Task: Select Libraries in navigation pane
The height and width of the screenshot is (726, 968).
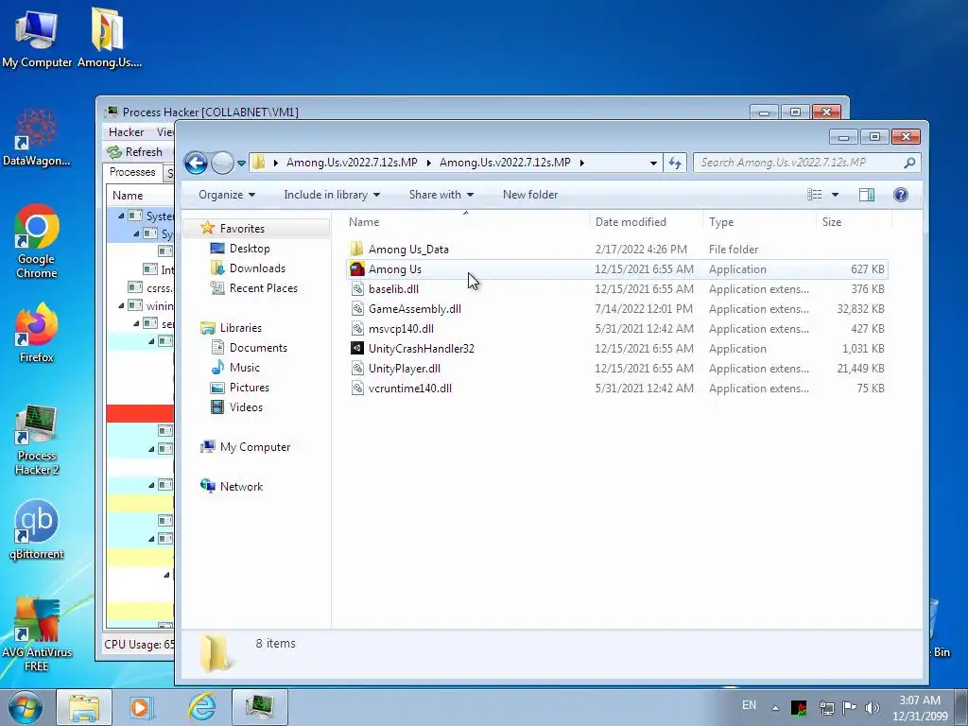Action: pyautogui.click(x=241, y=328)
